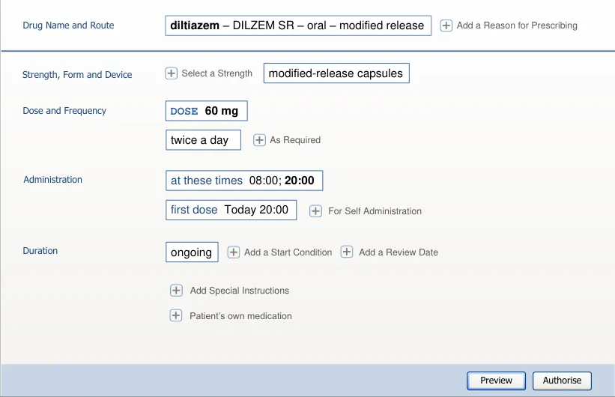Click plus icon for Patient's own medication
The height and width of the screenshot is (397, 615).
point(176,316)
